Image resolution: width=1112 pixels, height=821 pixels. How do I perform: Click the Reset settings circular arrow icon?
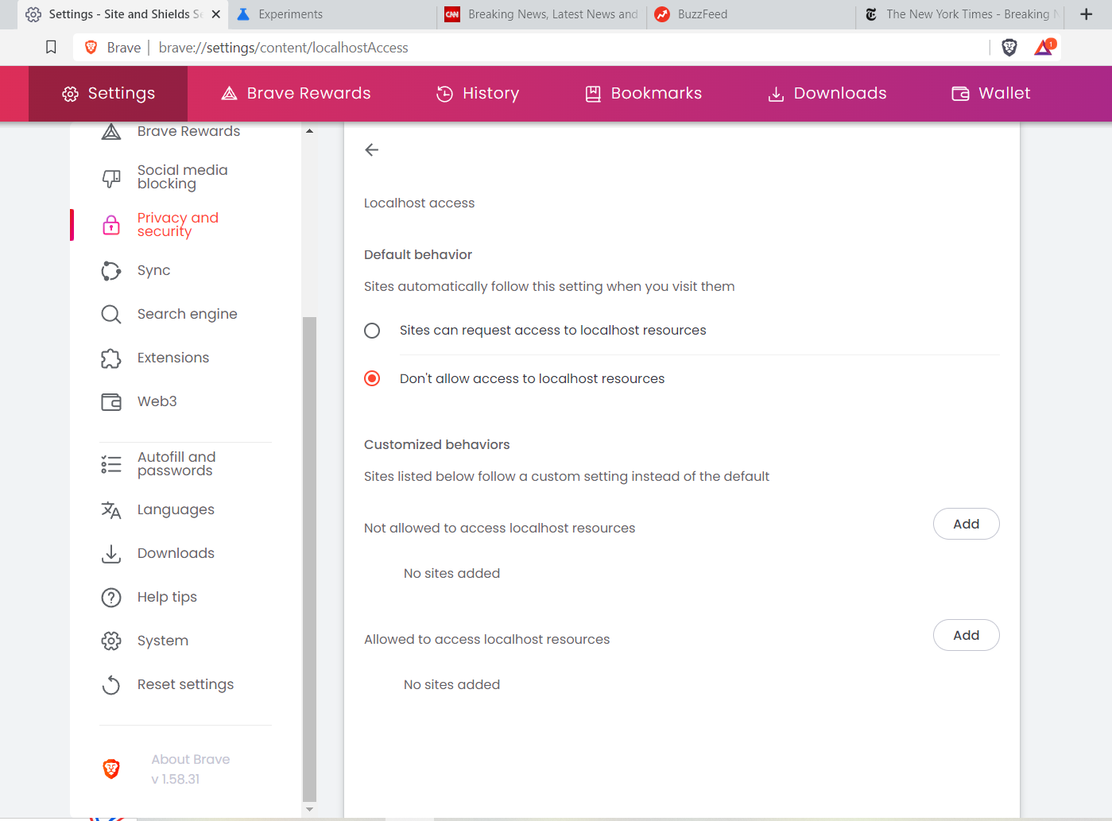point(111,684)
